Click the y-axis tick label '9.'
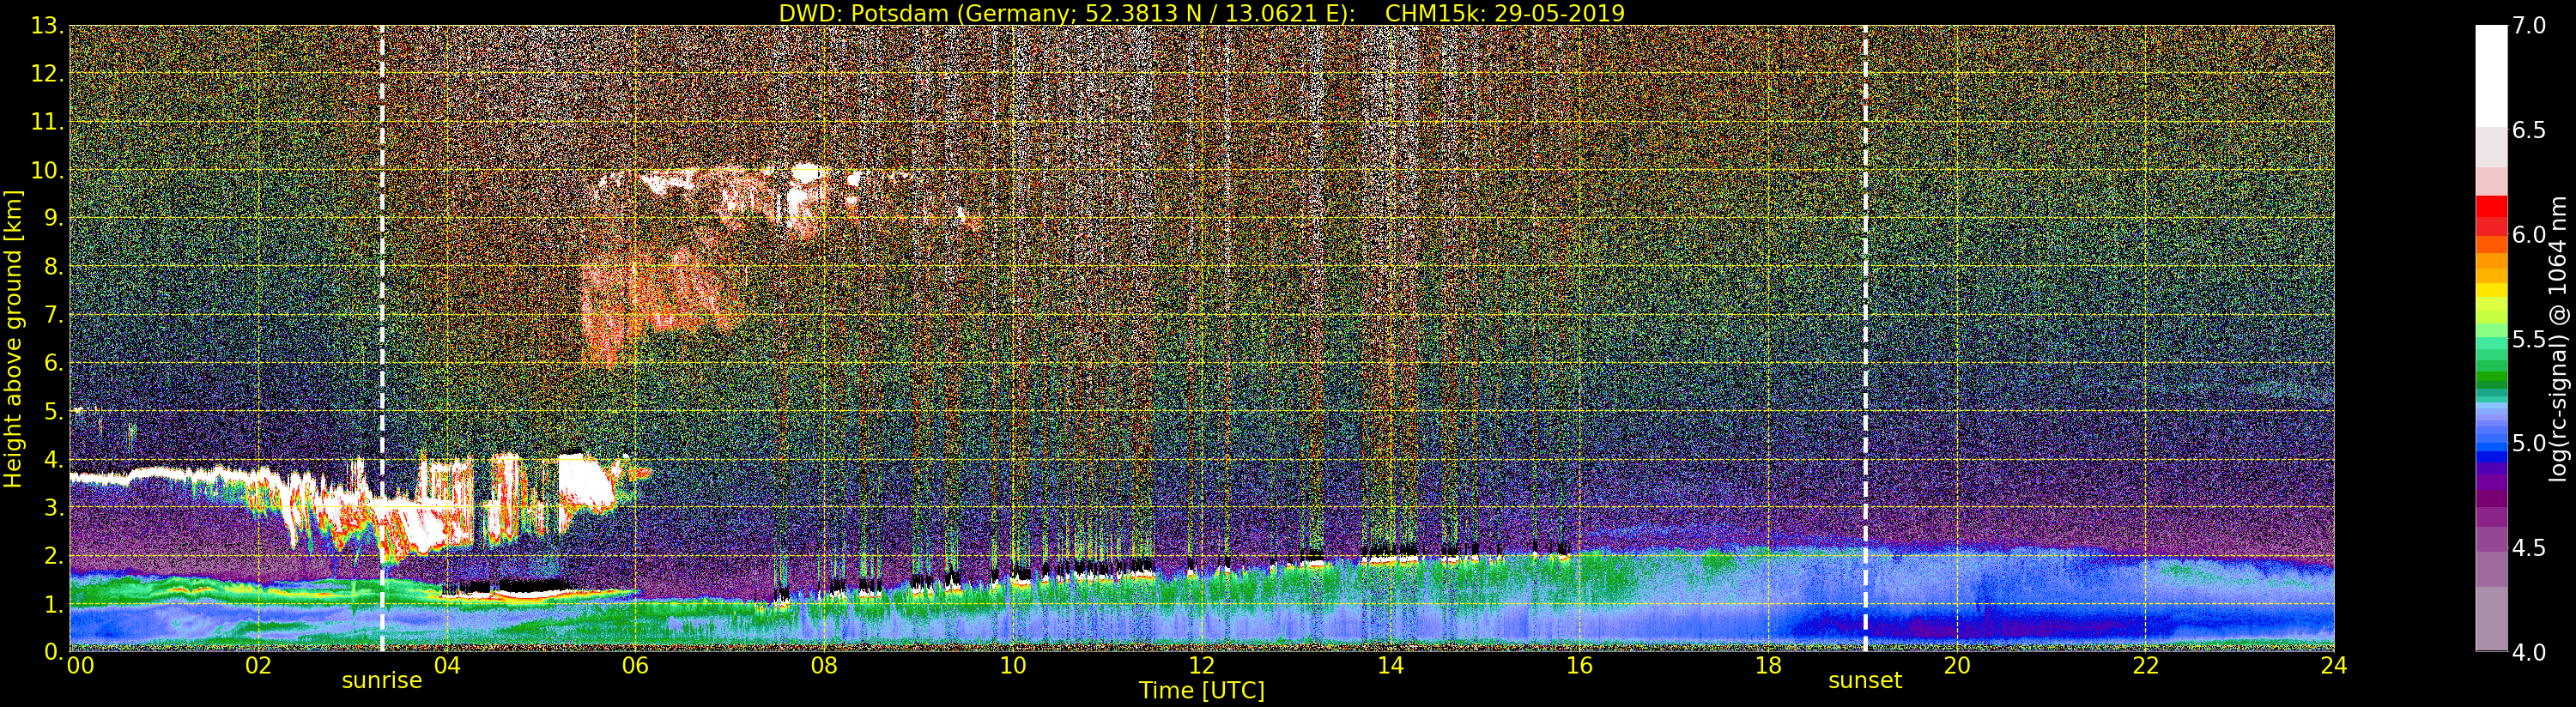 [x=53, y=218]
